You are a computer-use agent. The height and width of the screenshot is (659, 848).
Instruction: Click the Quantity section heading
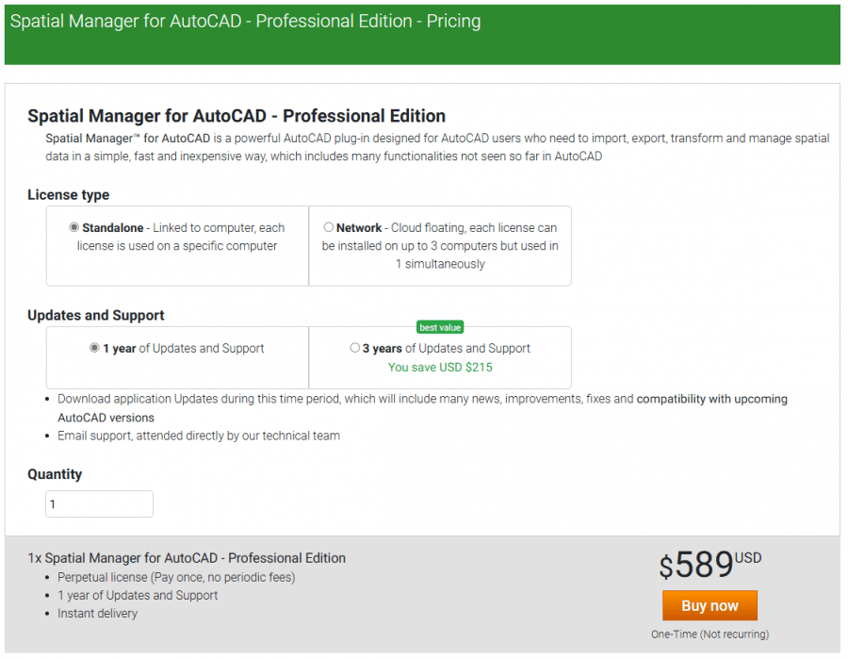tap(55, 474)
